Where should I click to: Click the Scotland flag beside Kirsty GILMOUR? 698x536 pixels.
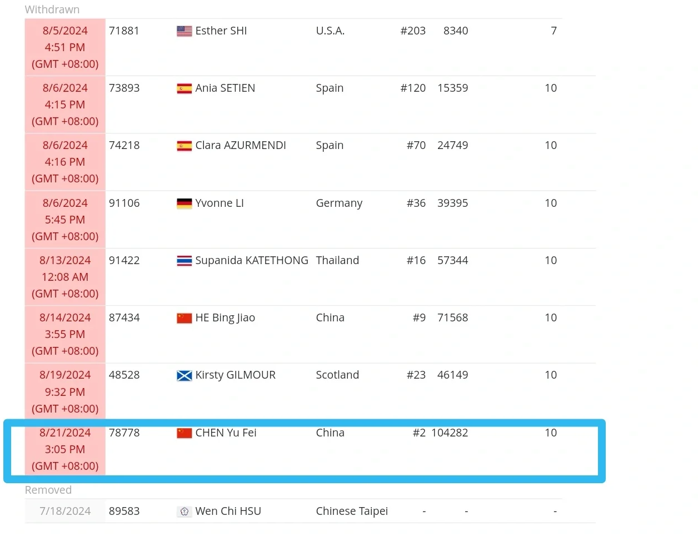tap(184, 375)
